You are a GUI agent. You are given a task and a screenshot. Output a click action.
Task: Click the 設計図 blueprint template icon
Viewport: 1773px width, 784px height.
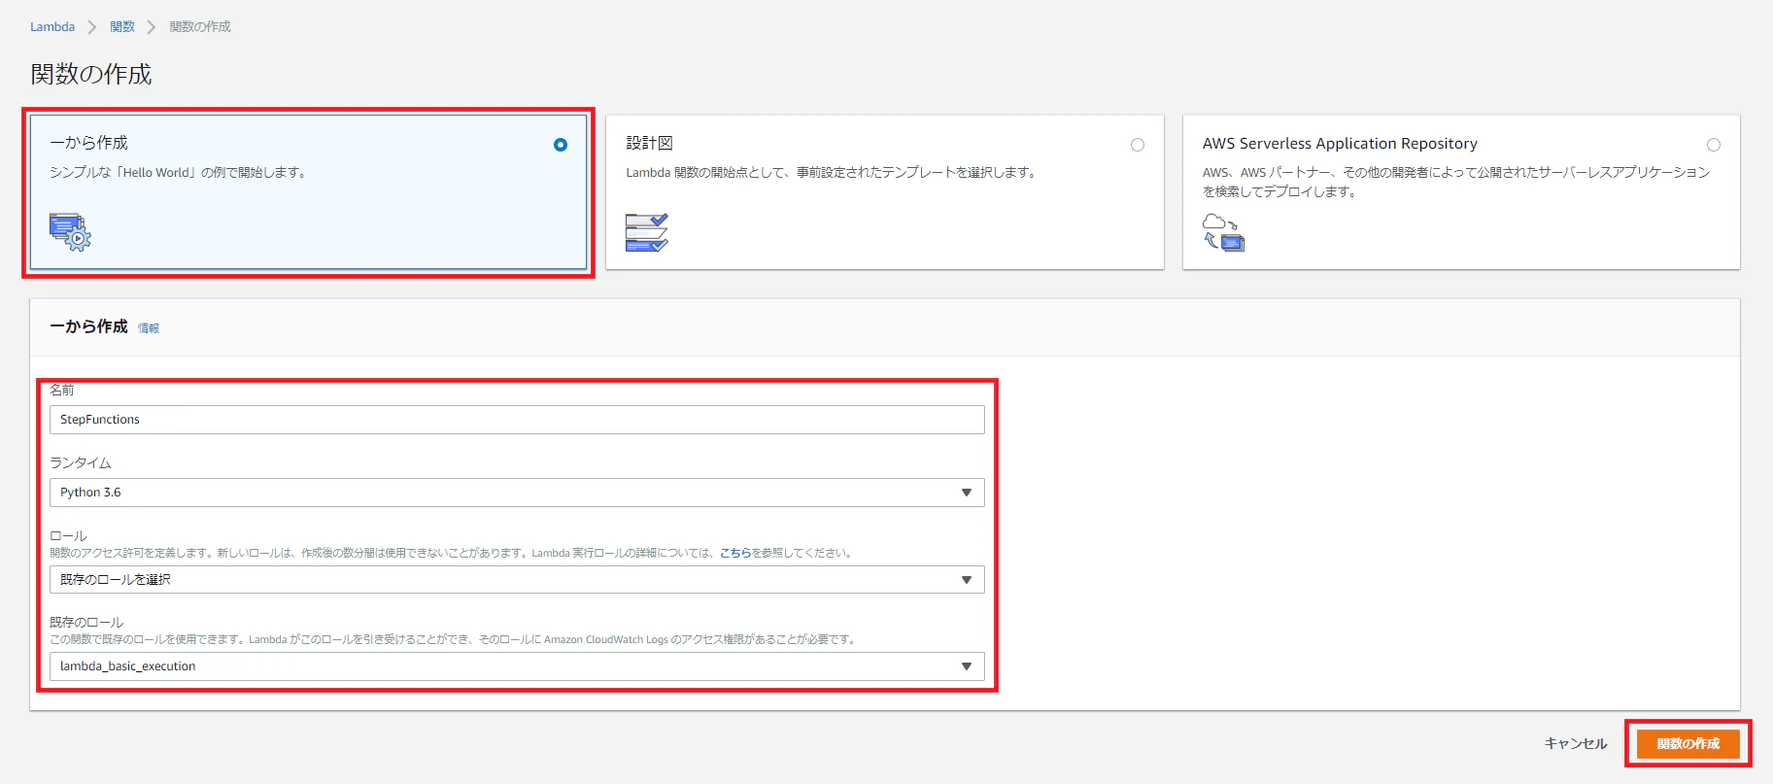[x=647, y=232]
